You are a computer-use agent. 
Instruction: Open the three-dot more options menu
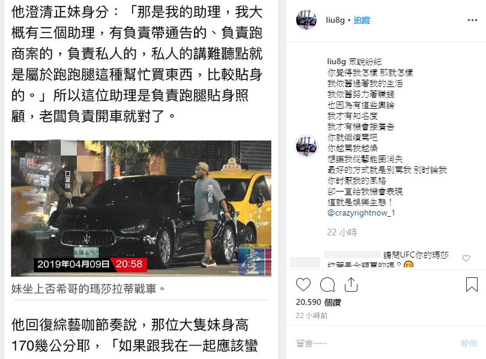[472, 20]
